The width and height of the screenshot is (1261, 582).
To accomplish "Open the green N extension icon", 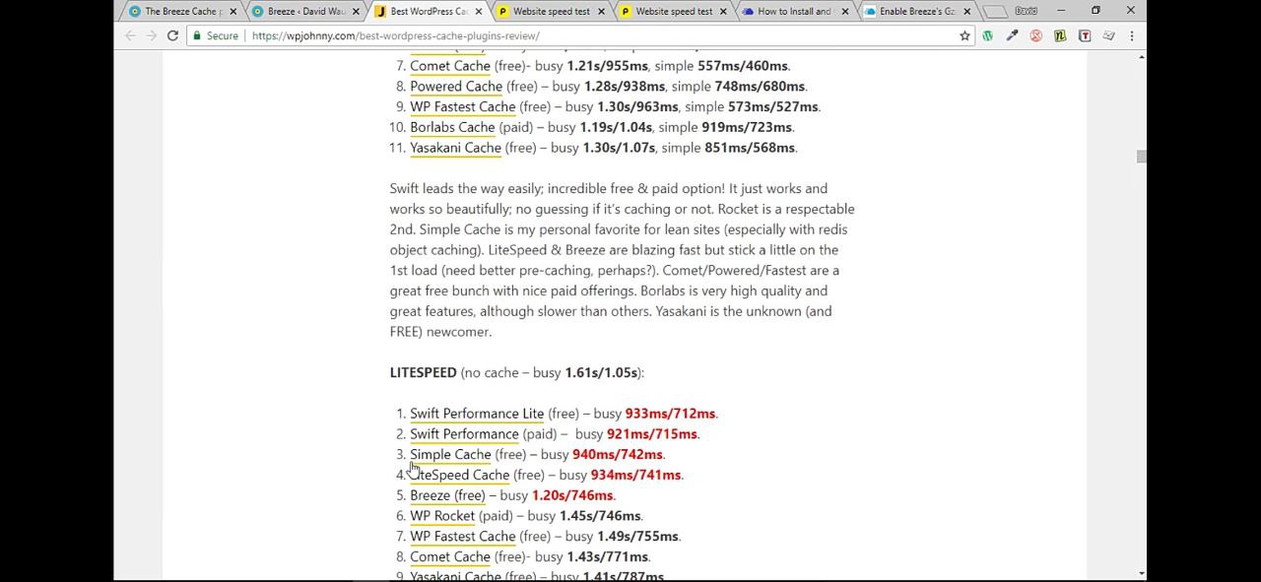I will 1060,35.
